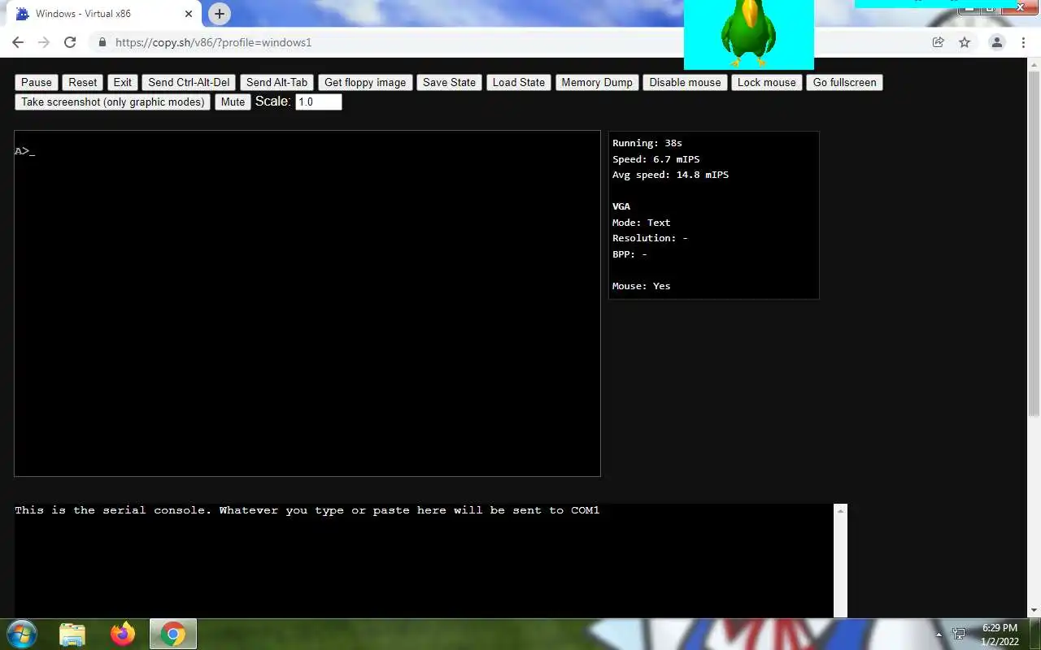Click the address bar URL
Viewport: 1041px width, 650px height.
point(213,42)
